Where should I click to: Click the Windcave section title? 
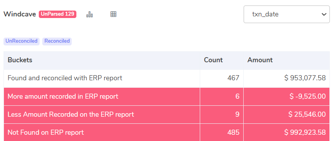pos(20,14)
